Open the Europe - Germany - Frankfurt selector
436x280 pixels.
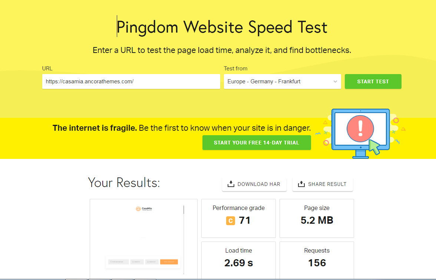coord(282,81)
